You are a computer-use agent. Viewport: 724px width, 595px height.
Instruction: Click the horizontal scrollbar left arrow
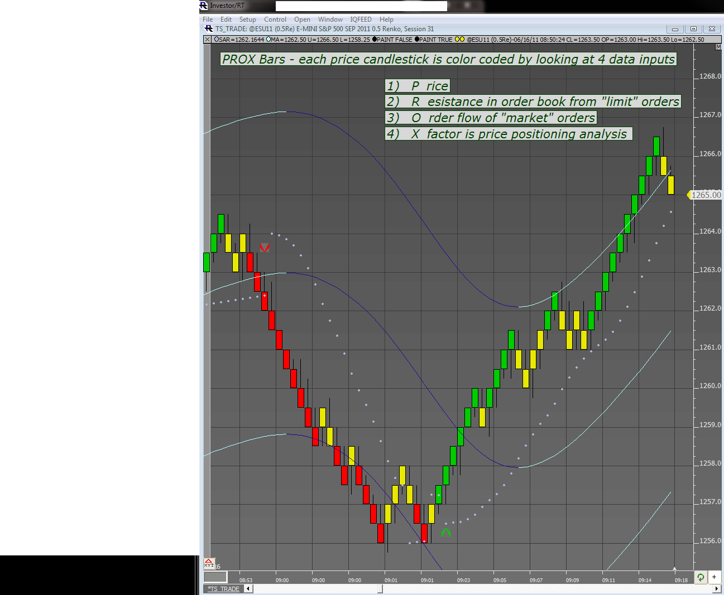click(248, 589)
